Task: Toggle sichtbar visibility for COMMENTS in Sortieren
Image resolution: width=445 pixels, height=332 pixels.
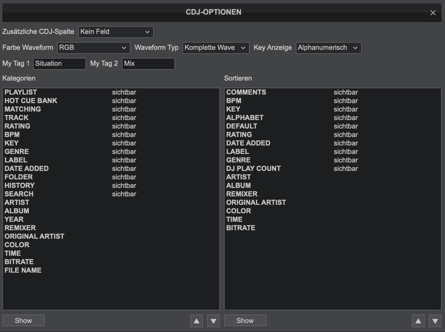Action: coord(346,92)
